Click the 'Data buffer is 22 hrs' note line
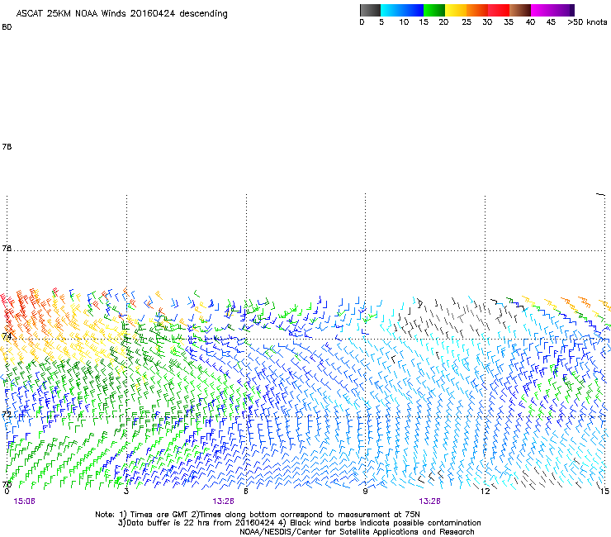611x537 pixels. [299, 523]
